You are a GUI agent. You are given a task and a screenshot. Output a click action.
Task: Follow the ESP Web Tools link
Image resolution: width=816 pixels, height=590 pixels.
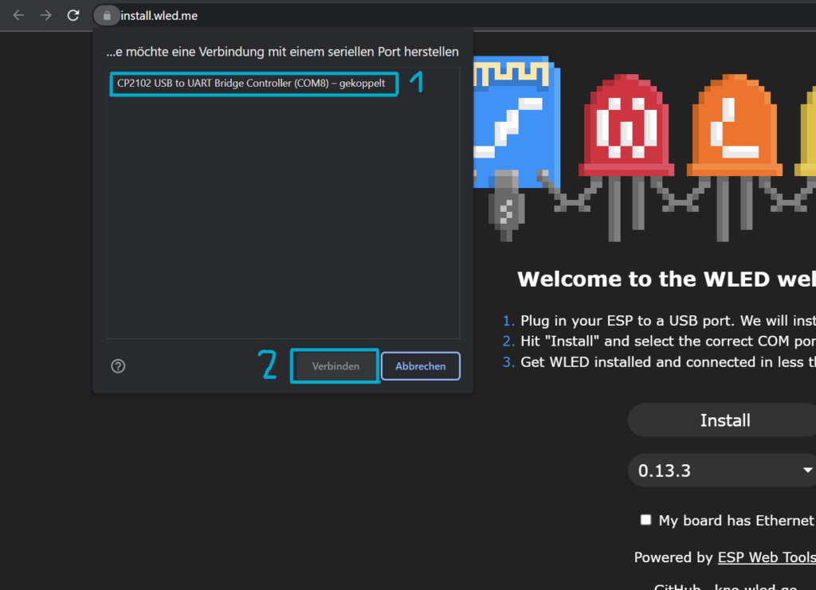tap(767, 557)
